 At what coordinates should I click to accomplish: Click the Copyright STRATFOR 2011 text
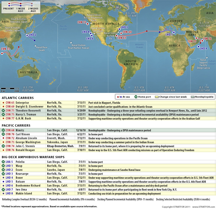pos(176,207)
